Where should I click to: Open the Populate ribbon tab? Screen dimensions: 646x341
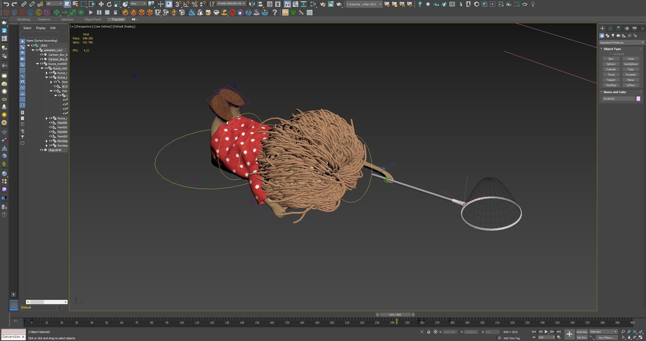click(118, 19)
